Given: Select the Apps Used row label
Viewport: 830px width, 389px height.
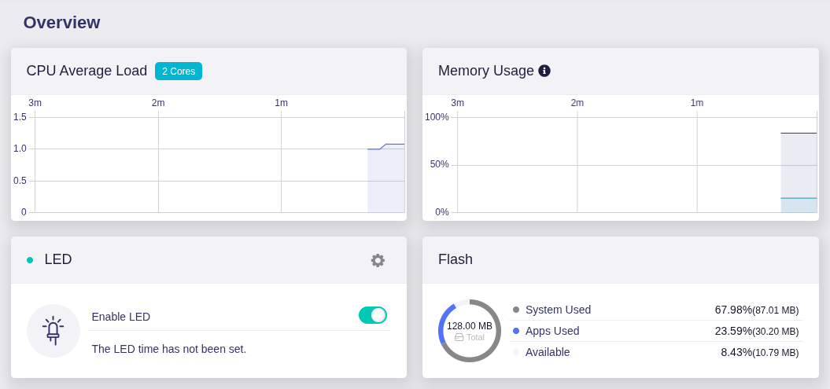Looking at the screenshot, I should coord(552,331).
